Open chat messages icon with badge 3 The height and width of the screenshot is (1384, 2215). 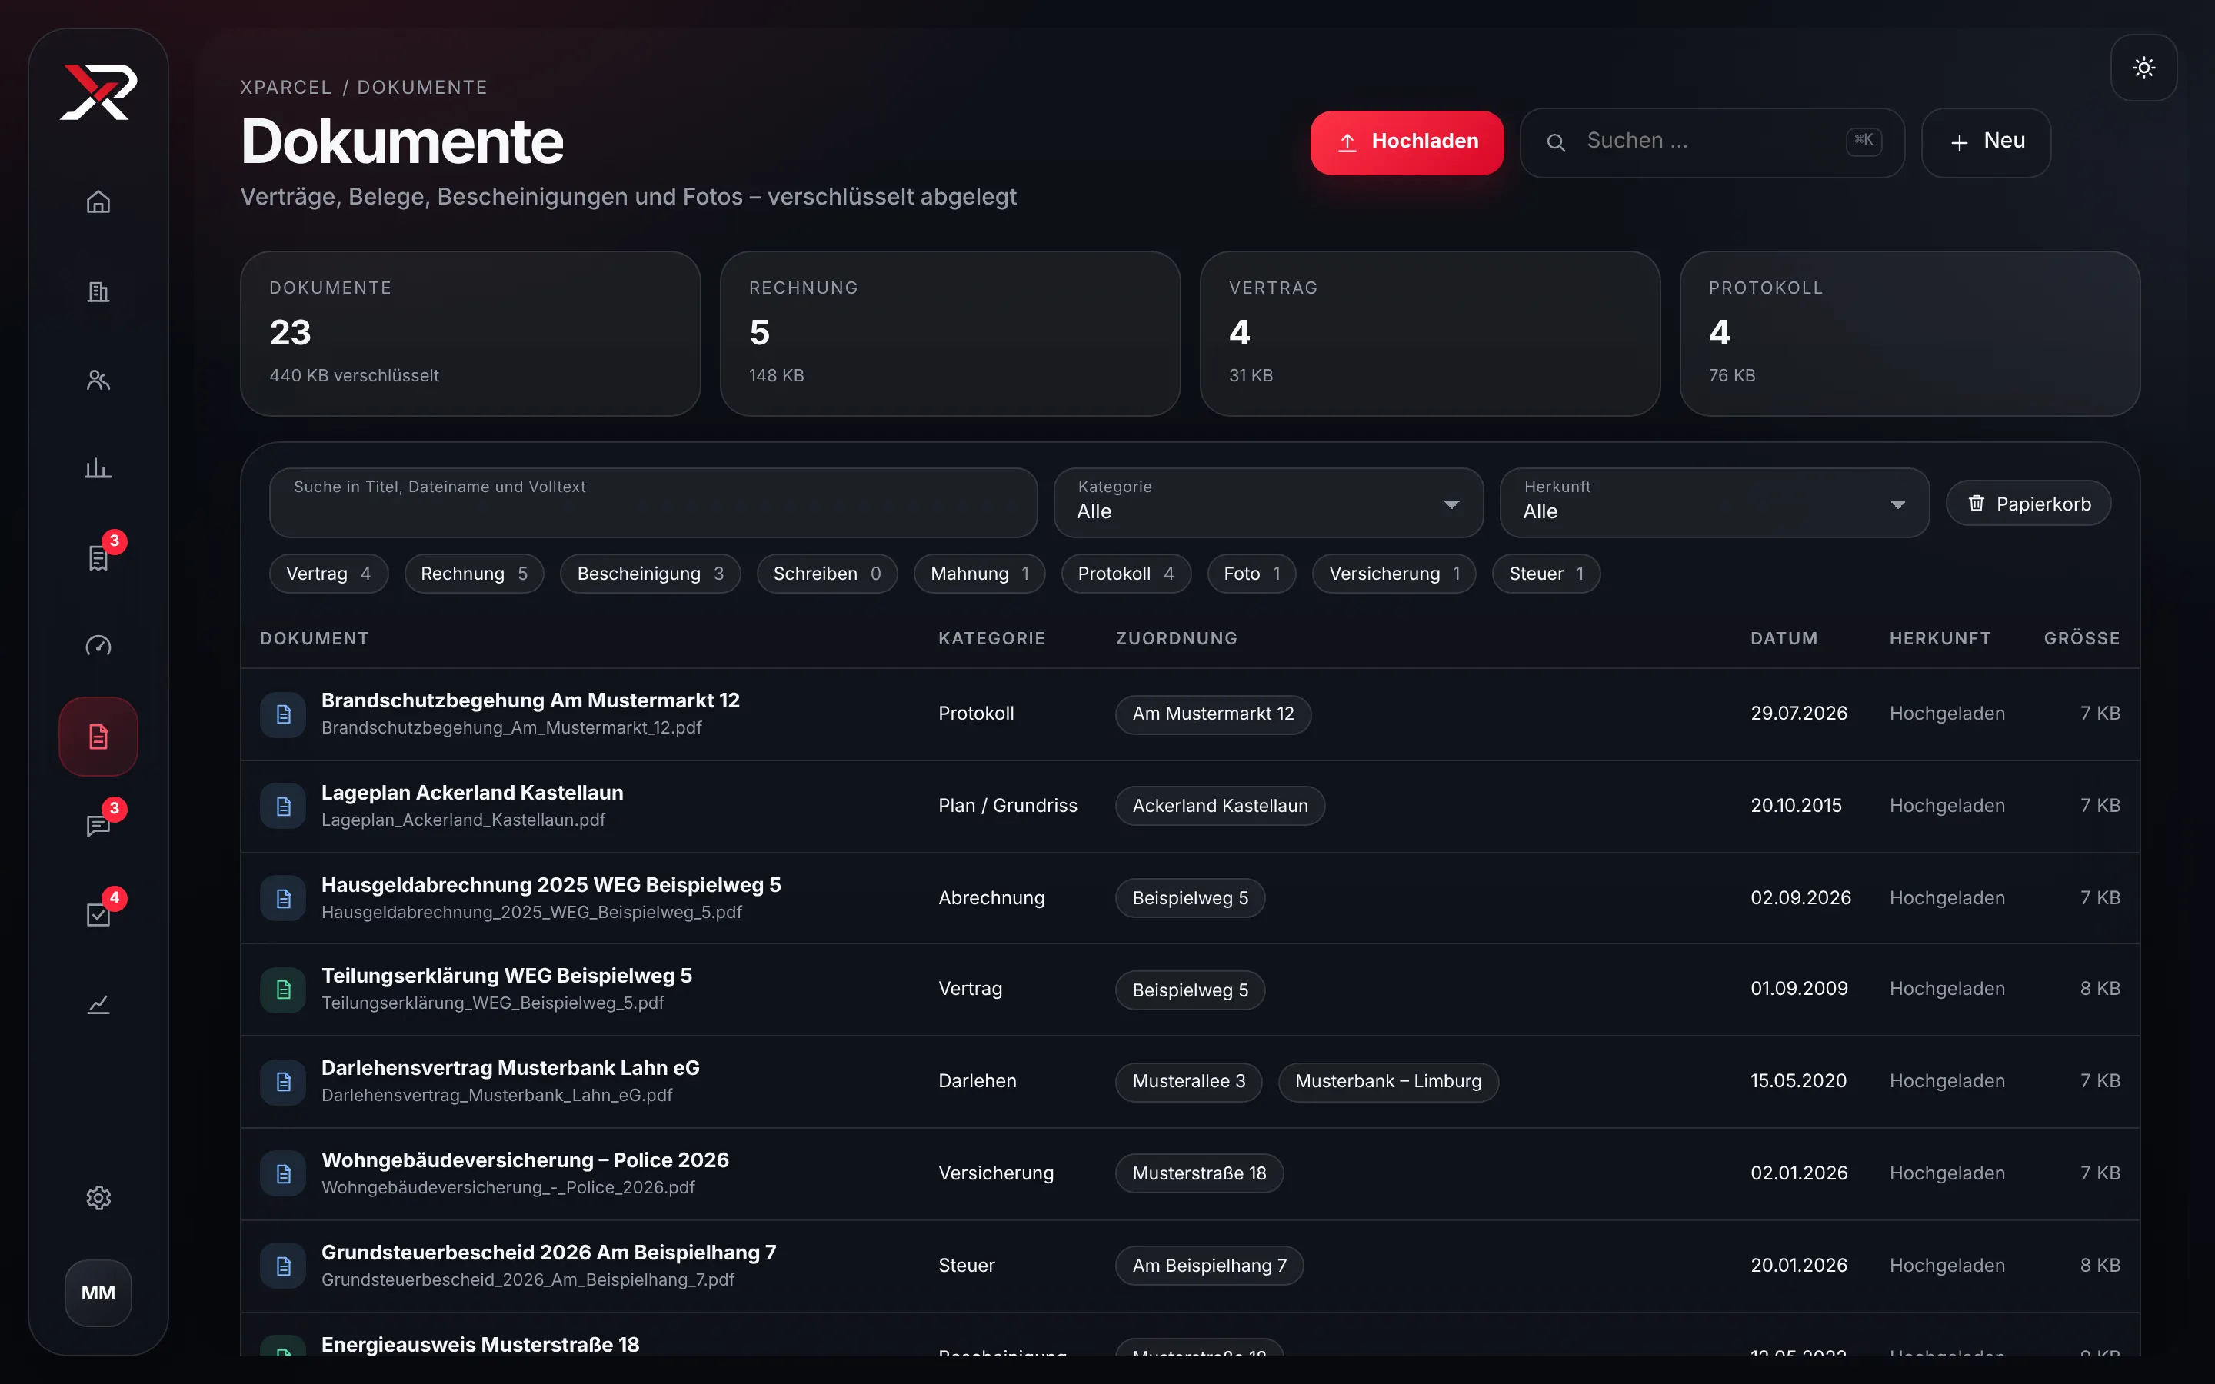click(x=98, y=826)
